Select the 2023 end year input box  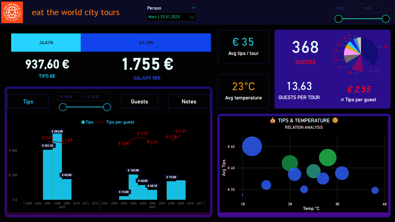pos(373,8)
